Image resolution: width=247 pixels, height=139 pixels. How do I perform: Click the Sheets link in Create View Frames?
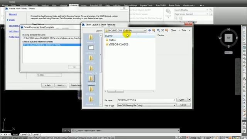coord(12,20)
